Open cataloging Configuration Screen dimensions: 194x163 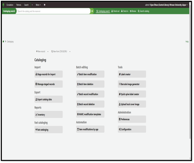(132, 129)
